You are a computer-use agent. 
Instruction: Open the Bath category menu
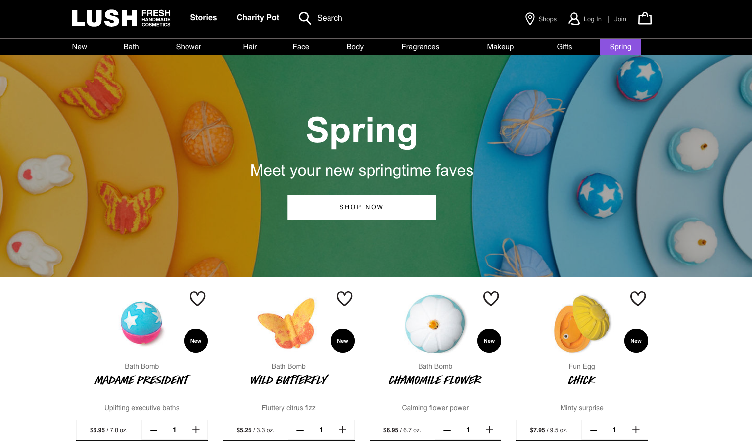pyautogui.click(x=131, y=47)
